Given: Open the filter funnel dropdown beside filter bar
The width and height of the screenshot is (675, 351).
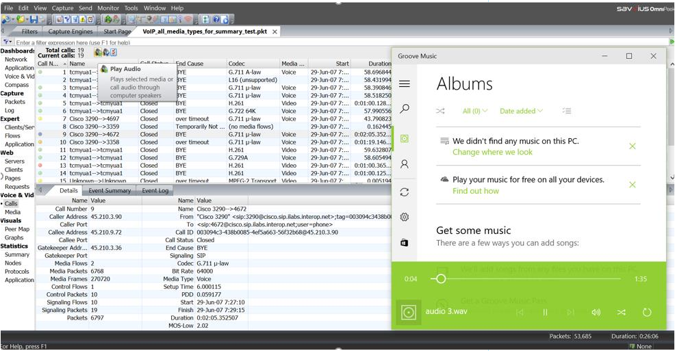Looking at the screenshot, I should tap(8, 42).
